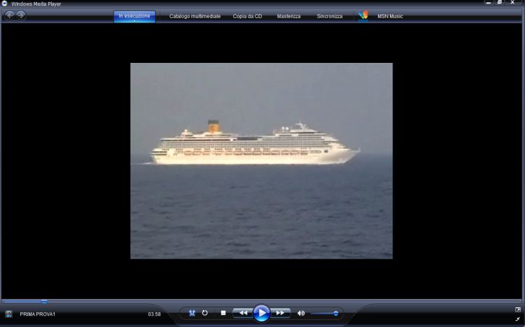Click the seek bar position handle
Screen dimensions: 525x327
(44, 301)
